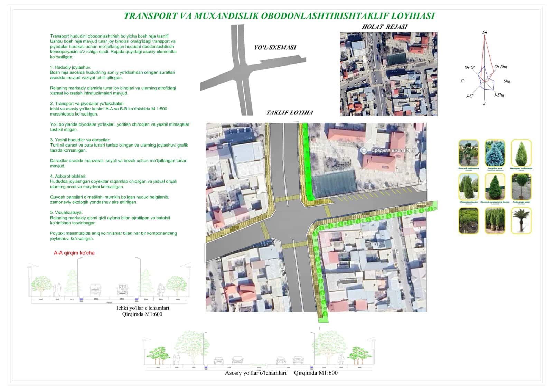Click the gray road scheme diagram

coord(253,70)
